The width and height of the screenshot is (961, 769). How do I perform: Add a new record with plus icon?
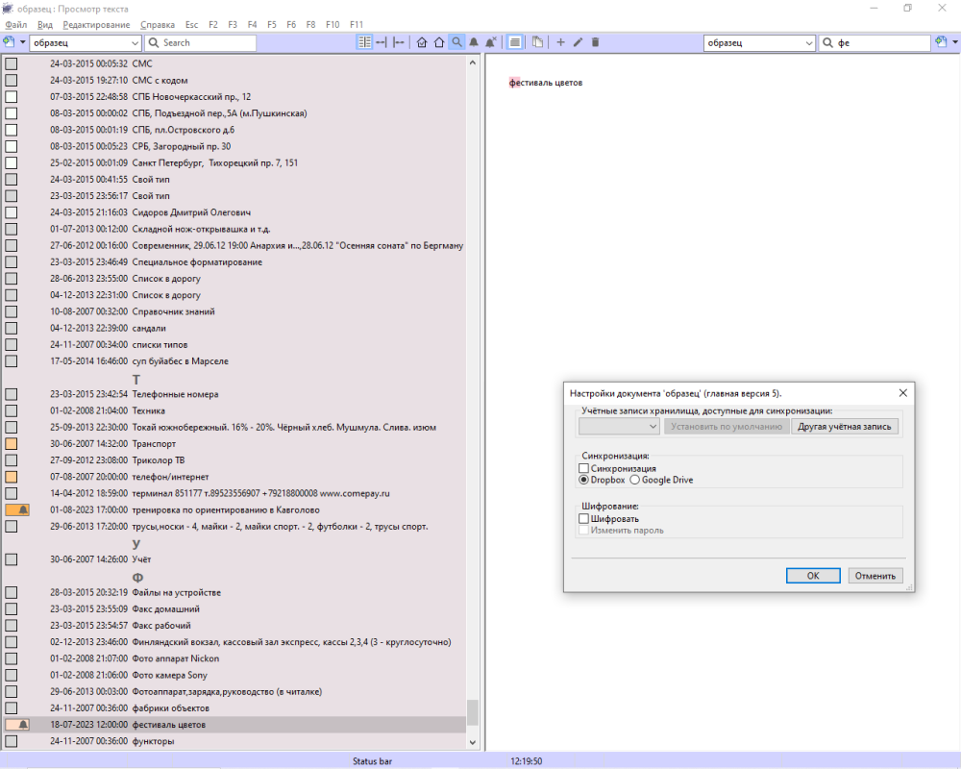click(560, 42)
